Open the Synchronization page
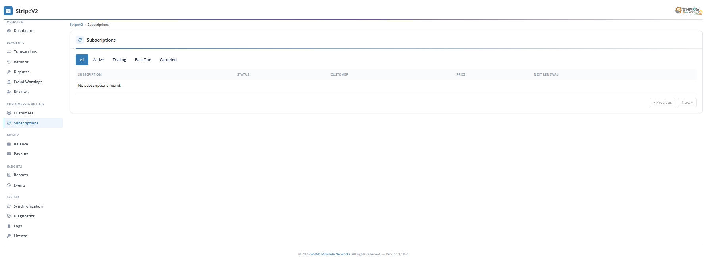 pyautogui.click(x=33, y=206)
